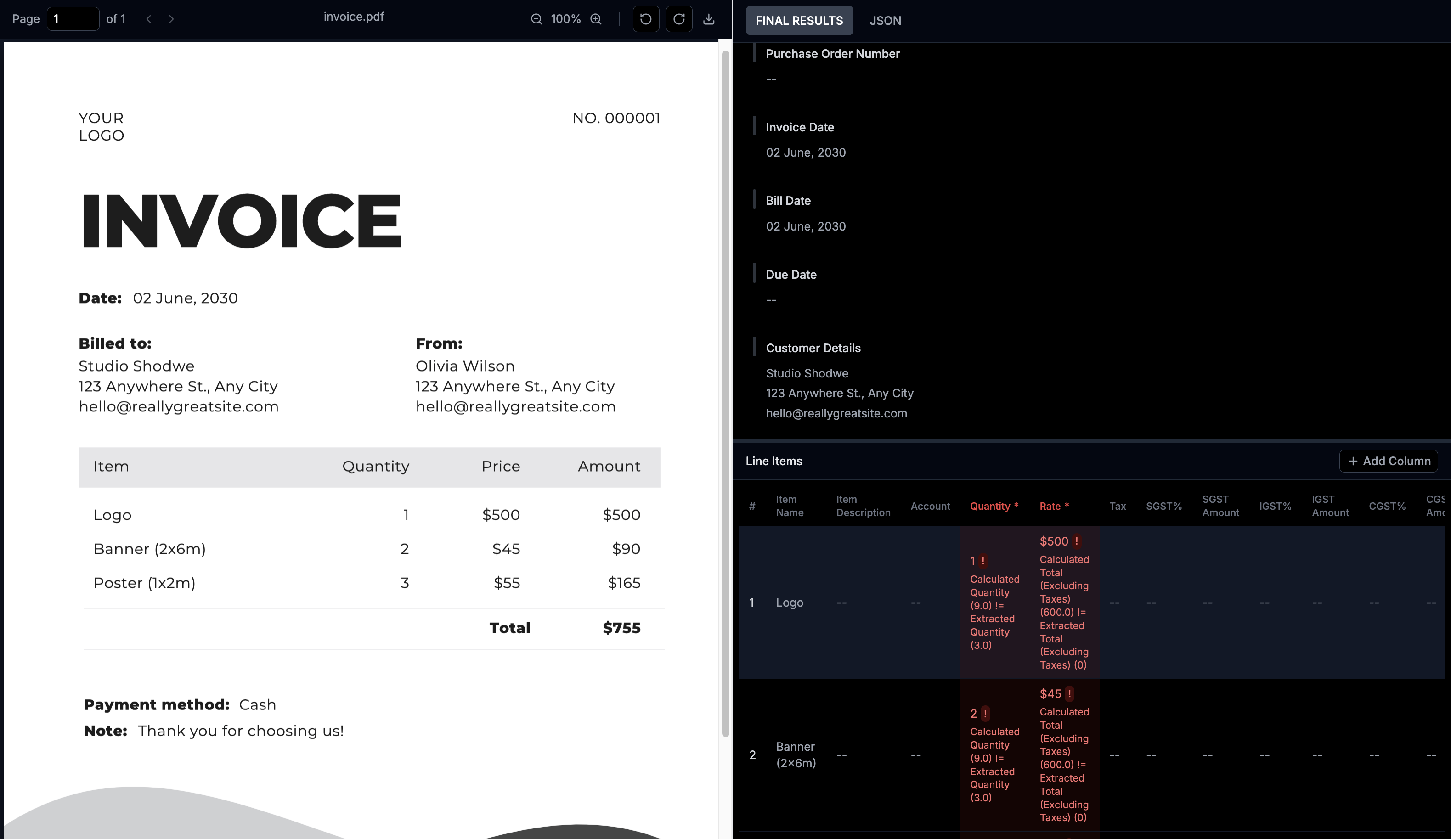Download the invoice PDF

tap(709, 19)
